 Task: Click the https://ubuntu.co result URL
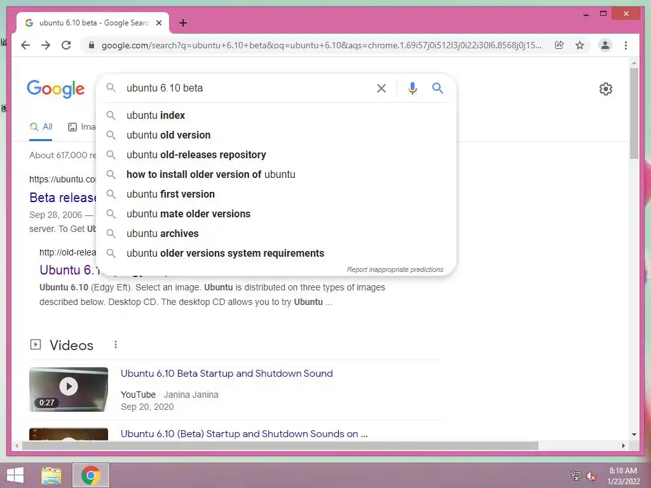[63, 179]
